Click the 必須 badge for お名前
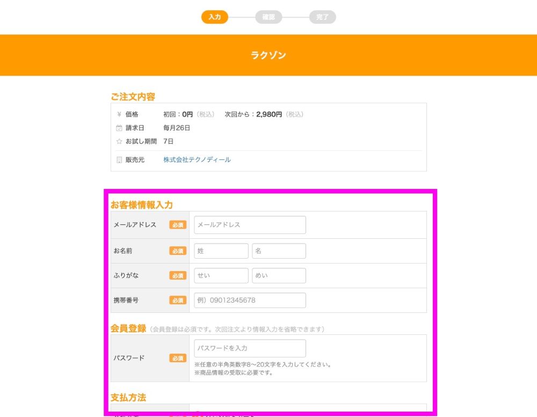The height and width of the screenshot is (417, 537). click(x=178, y=251)
